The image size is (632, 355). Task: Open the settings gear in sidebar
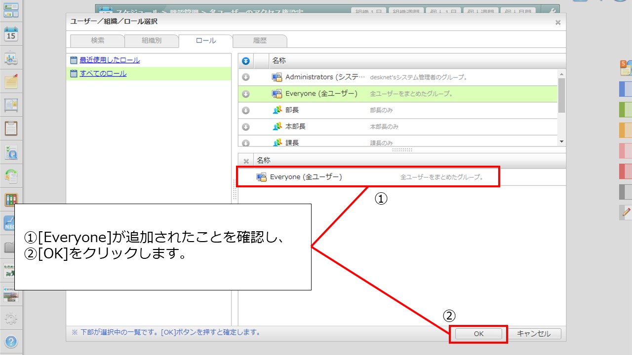point(11,319)
